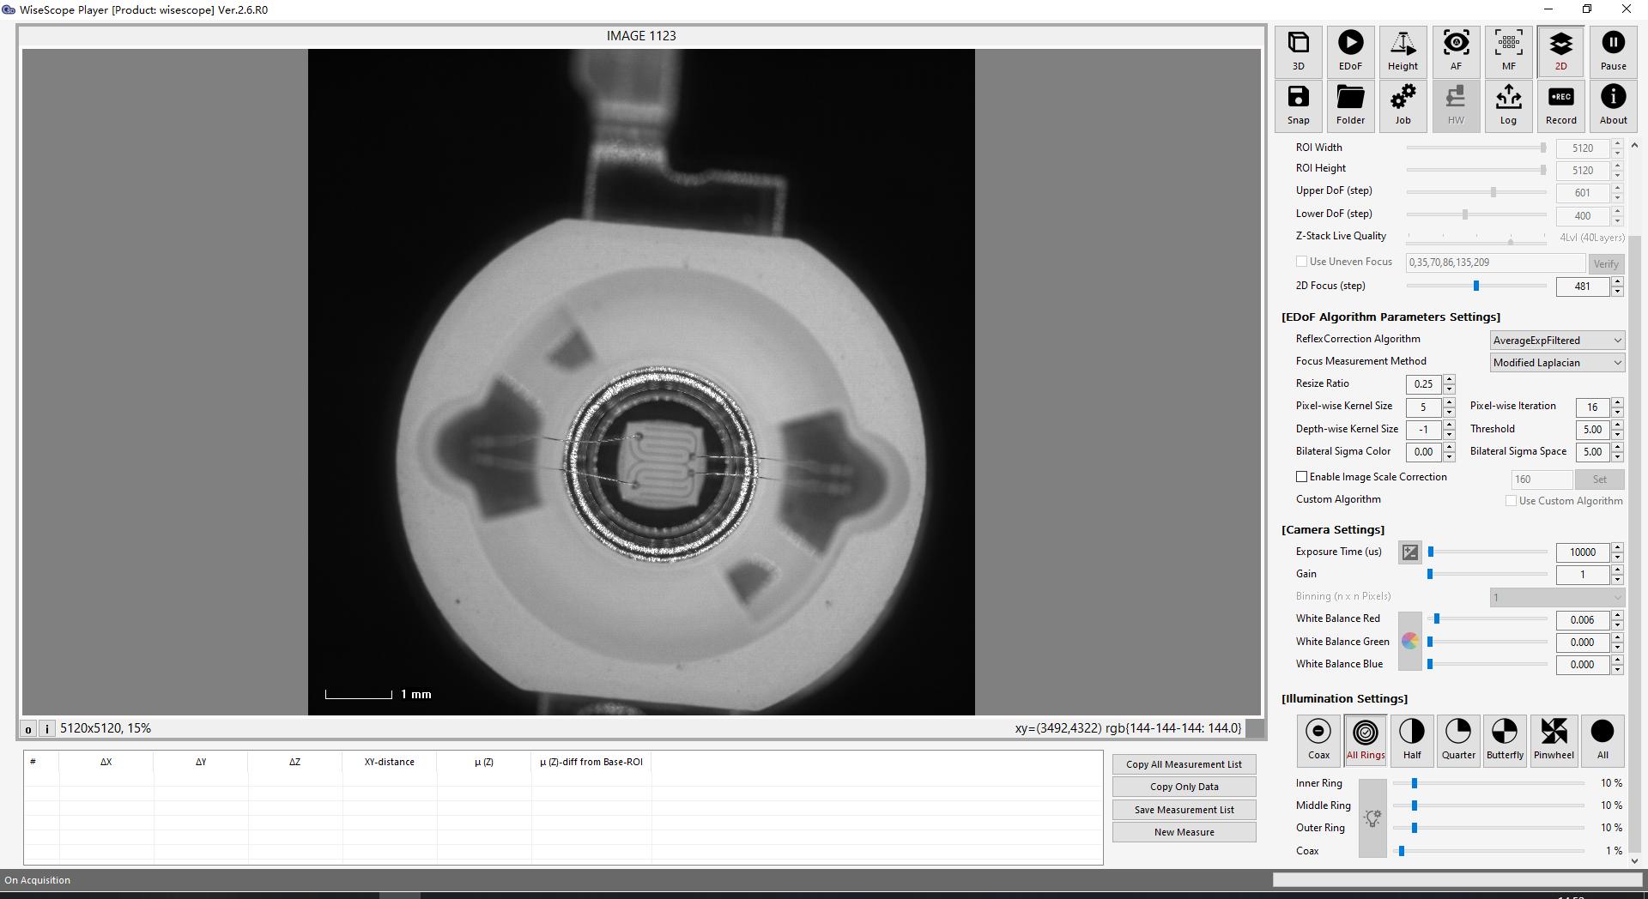Expand the Focus Measurement Method dropdown
Image resolution: width=1648 pixels, height=899 pixels.
pyautogui.click(x=1557, y=363)
